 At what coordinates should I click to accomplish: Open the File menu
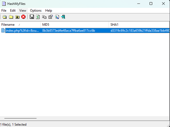(x=4, y=11)
